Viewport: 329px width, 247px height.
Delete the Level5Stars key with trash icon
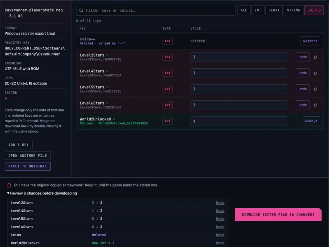[x=315, y=89]
